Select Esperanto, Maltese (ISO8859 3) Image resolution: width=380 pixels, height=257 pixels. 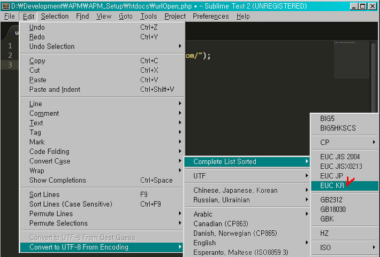(x=247, y=252)
